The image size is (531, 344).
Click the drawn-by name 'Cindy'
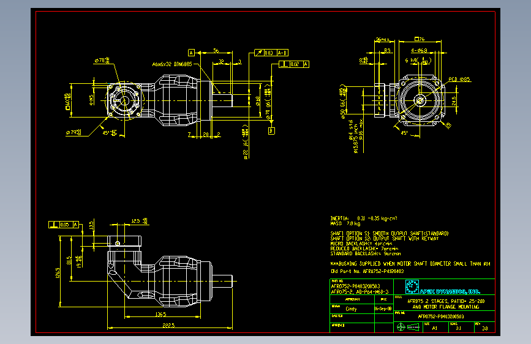(x=351, y=308)
